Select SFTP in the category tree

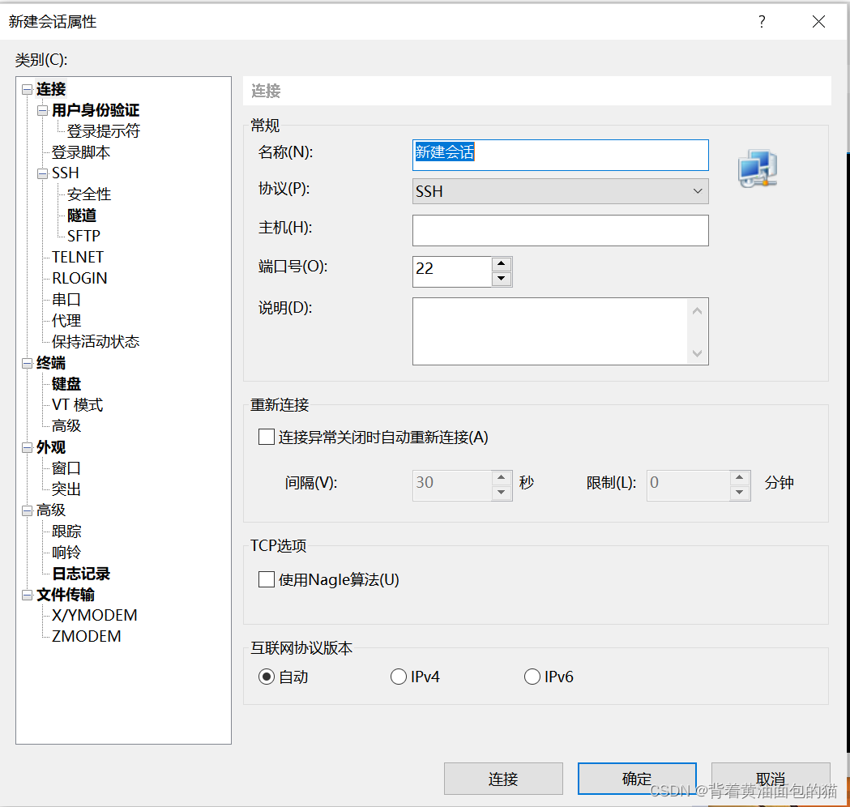pyautogui.click(x=83, y=237)
